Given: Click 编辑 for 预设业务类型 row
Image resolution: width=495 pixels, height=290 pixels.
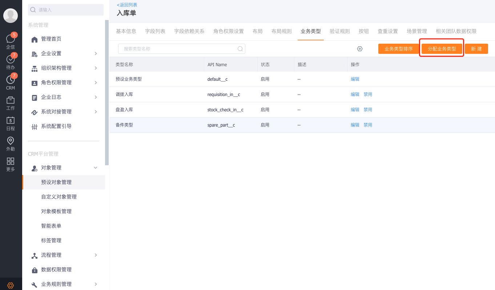Looking at the screenshot, I should pyautogui.click(x=355, y=79).
